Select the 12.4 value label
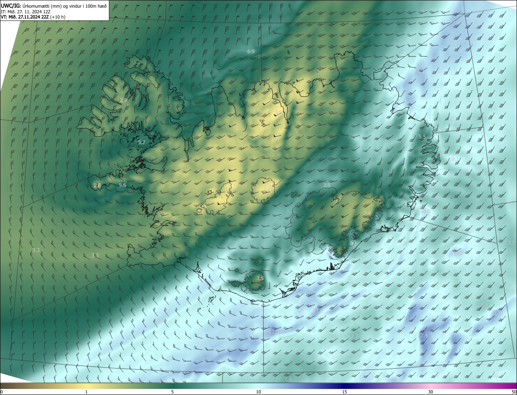 (423, 336)
